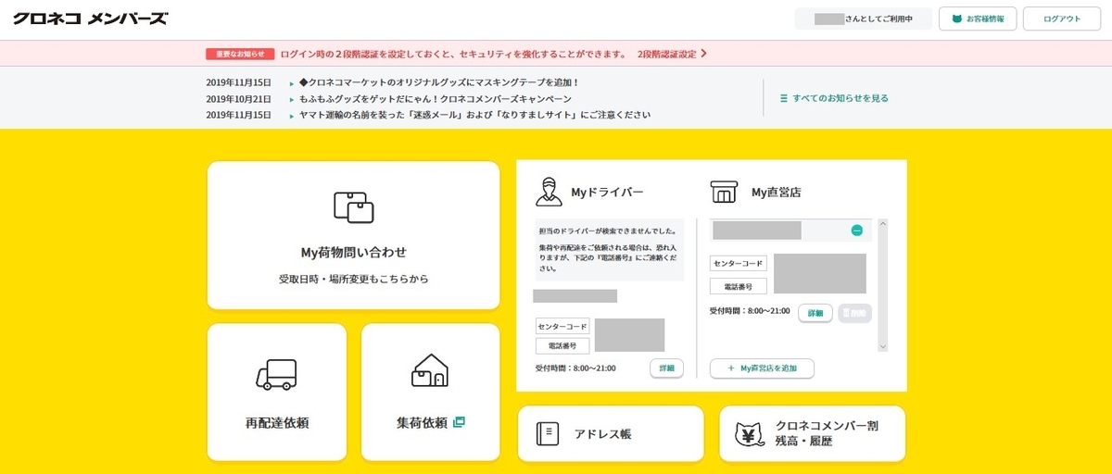
Task: Open the 再配達依頼 card
Action: tap(277, 392)
